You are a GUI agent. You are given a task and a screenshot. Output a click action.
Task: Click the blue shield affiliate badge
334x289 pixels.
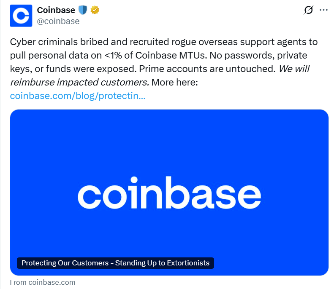click(82, 10)
